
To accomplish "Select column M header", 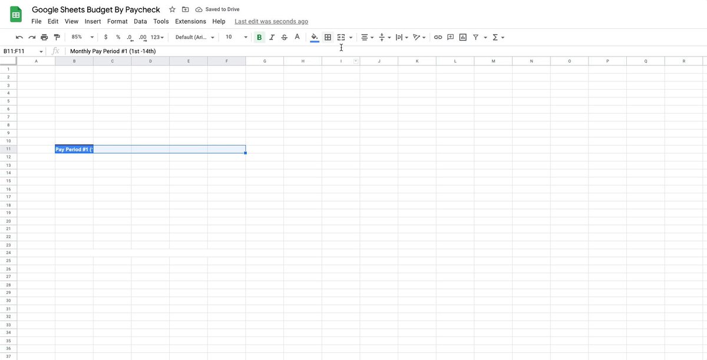I will click(493, 61).
